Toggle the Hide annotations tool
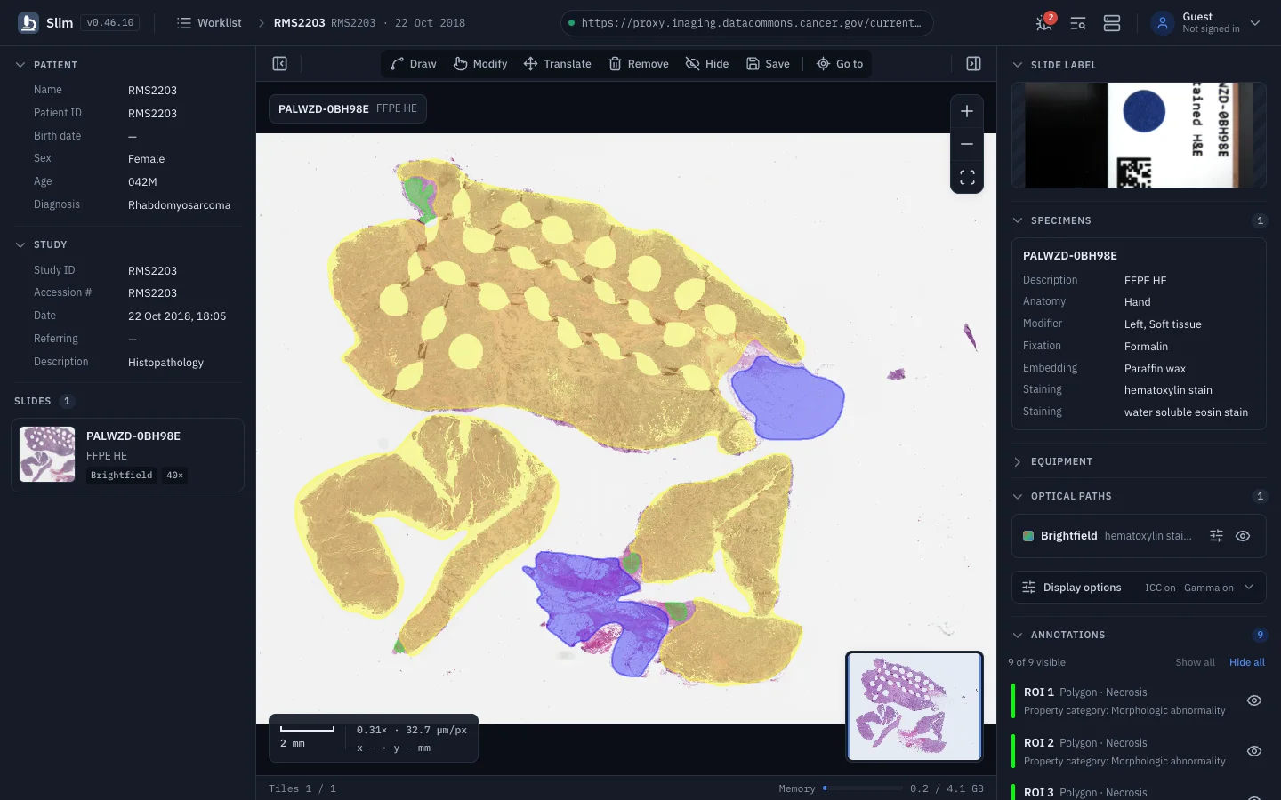 point(707,64)
